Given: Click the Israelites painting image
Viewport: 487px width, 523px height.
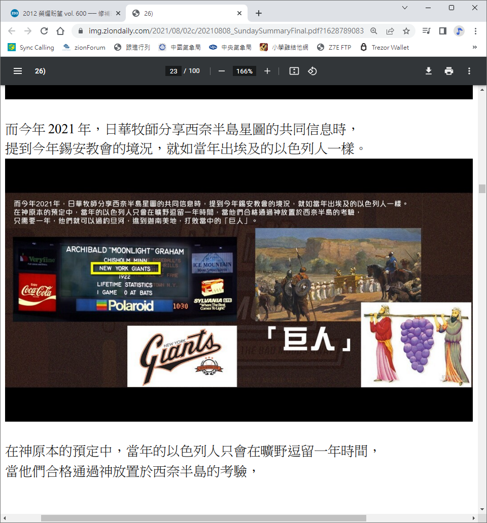Looking at the screenshot, I should point(338,275).
